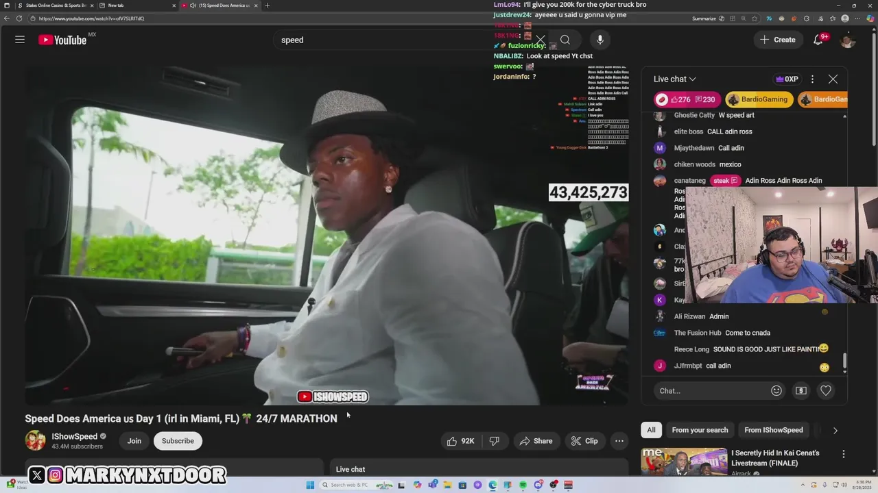Click the page vertical scrollbar
The height and width of the screenshot is (493, 878).
pyautogui.click(x=875, y=89)
